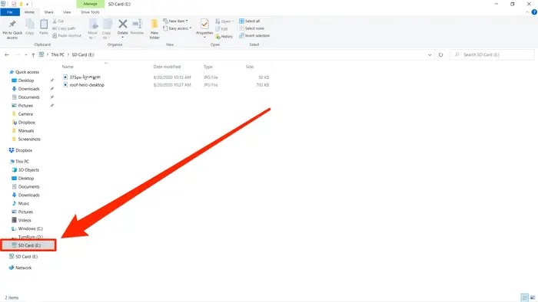Open the Drive Tools tab
This screenshot has width=538, height=302.
pos(90,12)
